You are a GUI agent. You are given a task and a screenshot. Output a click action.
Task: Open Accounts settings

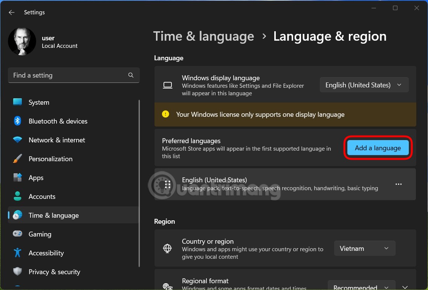pos(42,196)
